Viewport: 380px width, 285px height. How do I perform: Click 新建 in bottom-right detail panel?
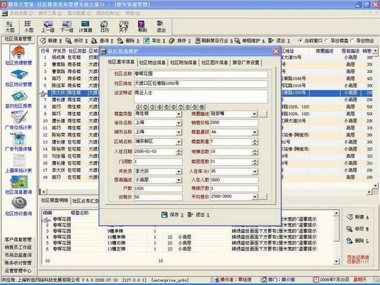(358, 217)
